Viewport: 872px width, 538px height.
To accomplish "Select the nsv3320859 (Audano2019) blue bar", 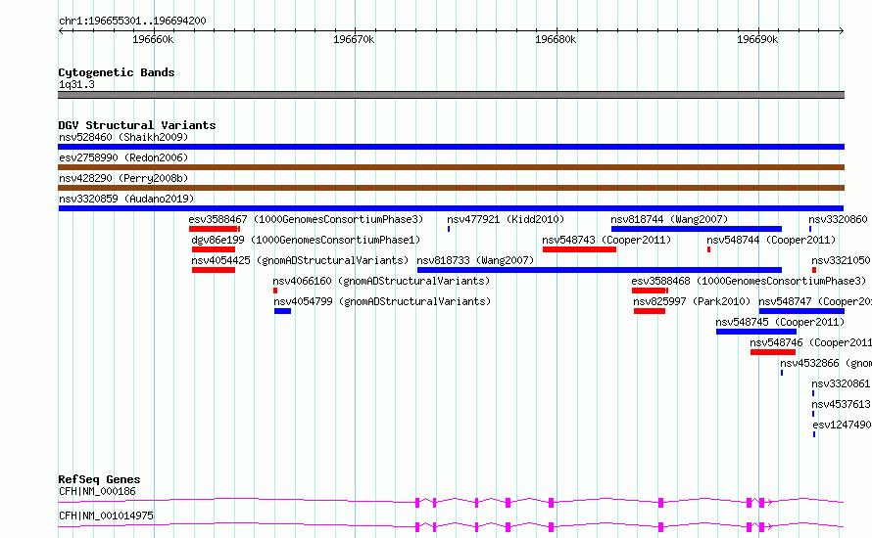I will pos(451,208).
